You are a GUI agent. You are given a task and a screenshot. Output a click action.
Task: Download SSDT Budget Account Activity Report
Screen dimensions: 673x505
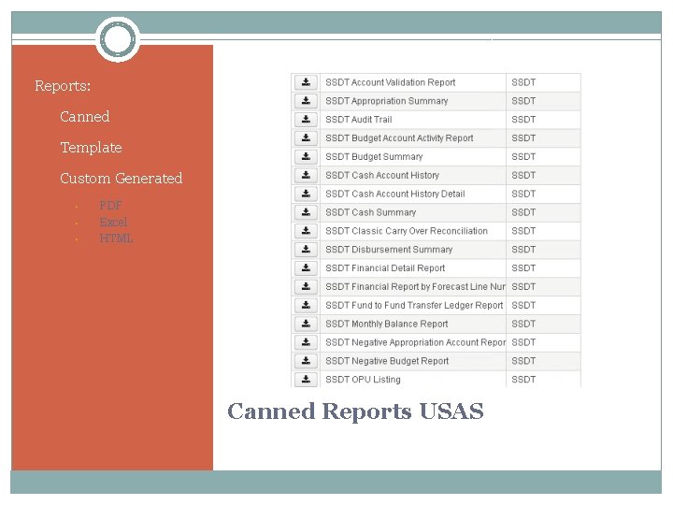click(x=306, y=137)
